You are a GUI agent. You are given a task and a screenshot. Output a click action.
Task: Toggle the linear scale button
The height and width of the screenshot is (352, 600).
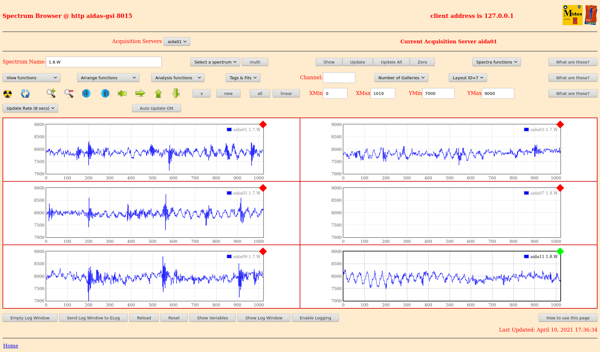[x=286, y=93]
